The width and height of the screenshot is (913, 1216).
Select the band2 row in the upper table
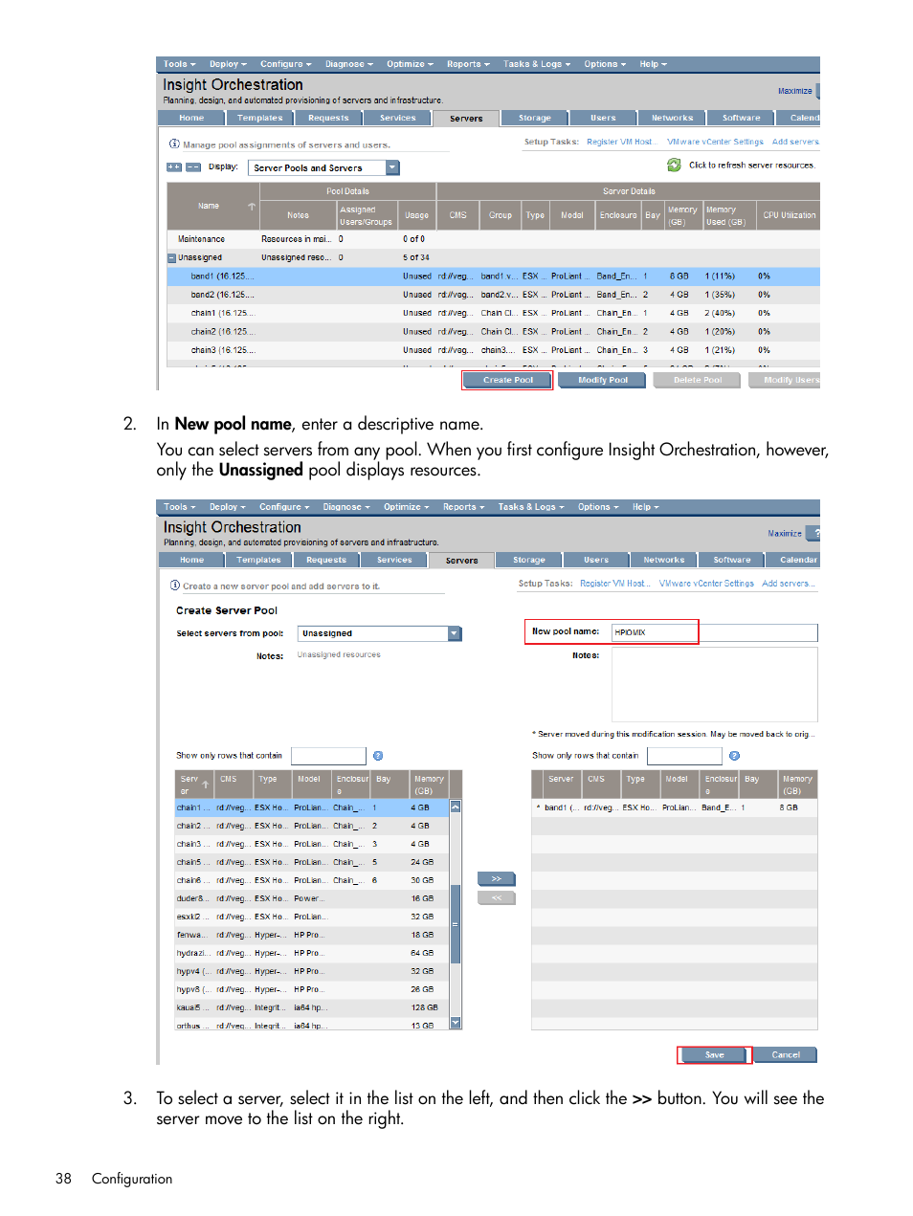coord(493,295)
